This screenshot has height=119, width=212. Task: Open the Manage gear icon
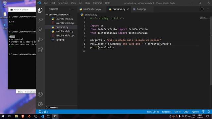click(40, 104)
